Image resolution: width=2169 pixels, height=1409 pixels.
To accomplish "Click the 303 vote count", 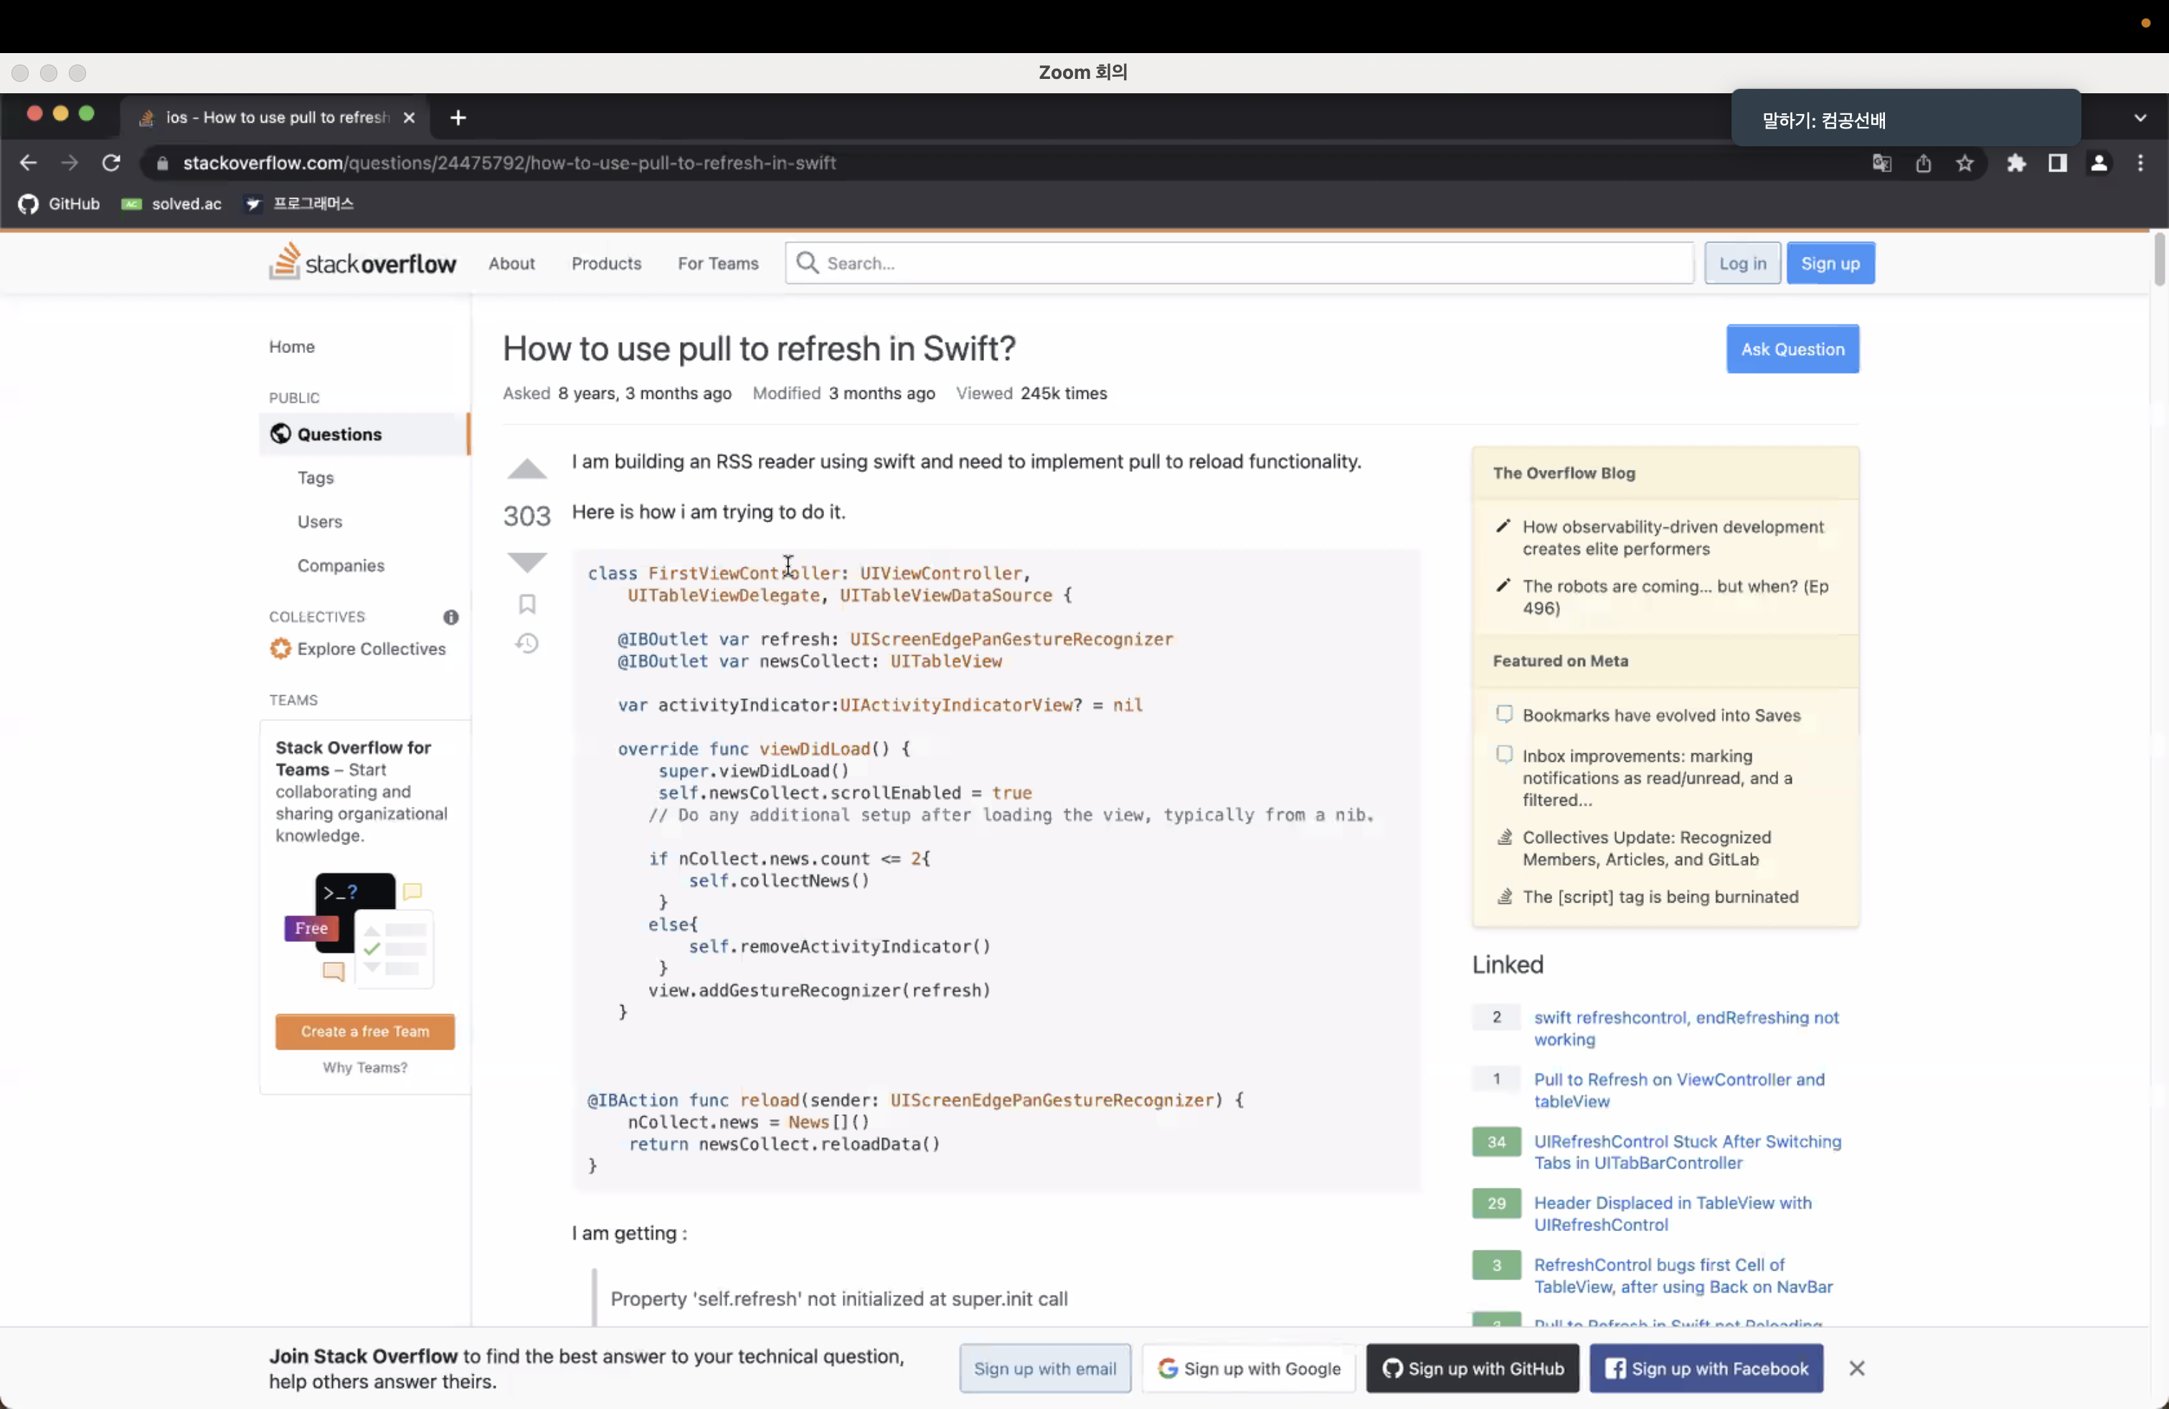I will [526, 516].
